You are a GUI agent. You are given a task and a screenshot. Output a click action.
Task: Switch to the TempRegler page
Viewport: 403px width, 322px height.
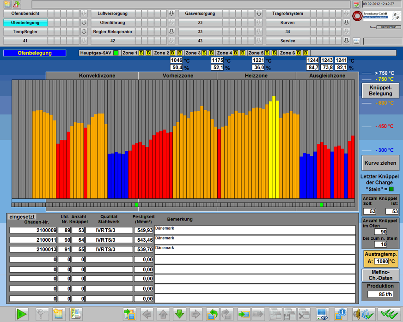[25, 32]
